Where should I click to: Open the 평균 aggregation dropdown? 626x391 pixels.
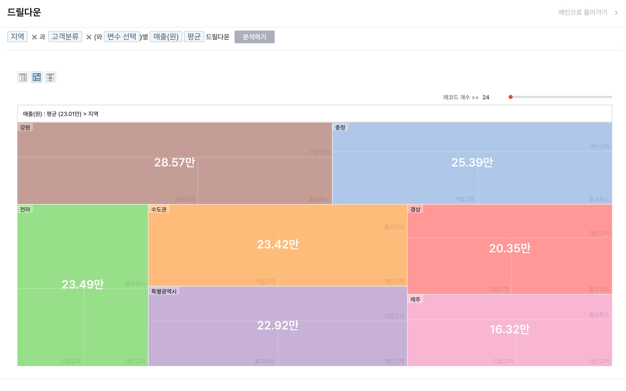(x=194, y=37)
